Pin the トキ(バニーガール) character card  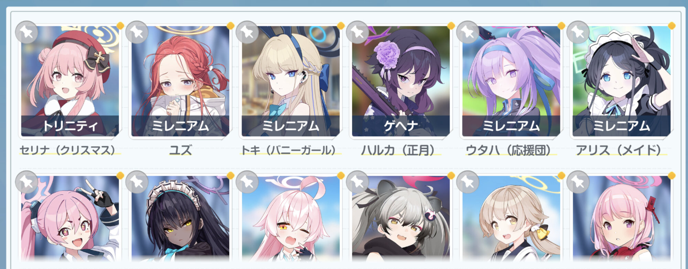click(x=247, y=32)
